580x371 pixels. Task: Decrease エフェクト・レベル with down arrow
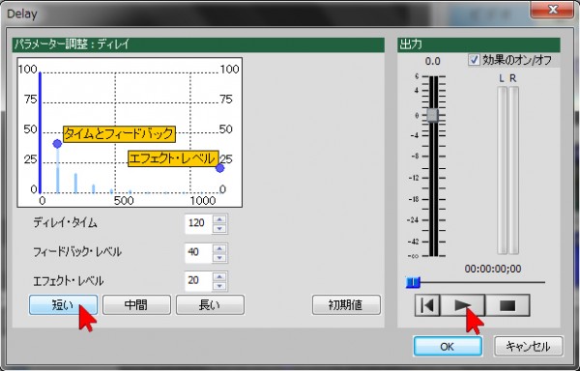[219, 286]
